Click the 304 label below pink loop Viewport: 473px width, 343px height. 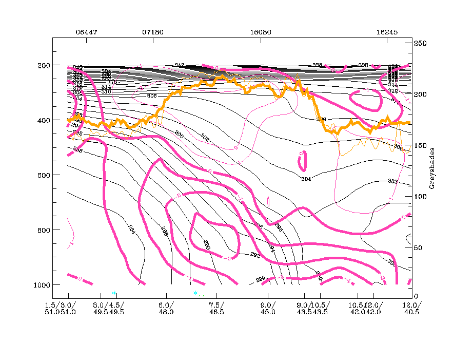[306, 179]
